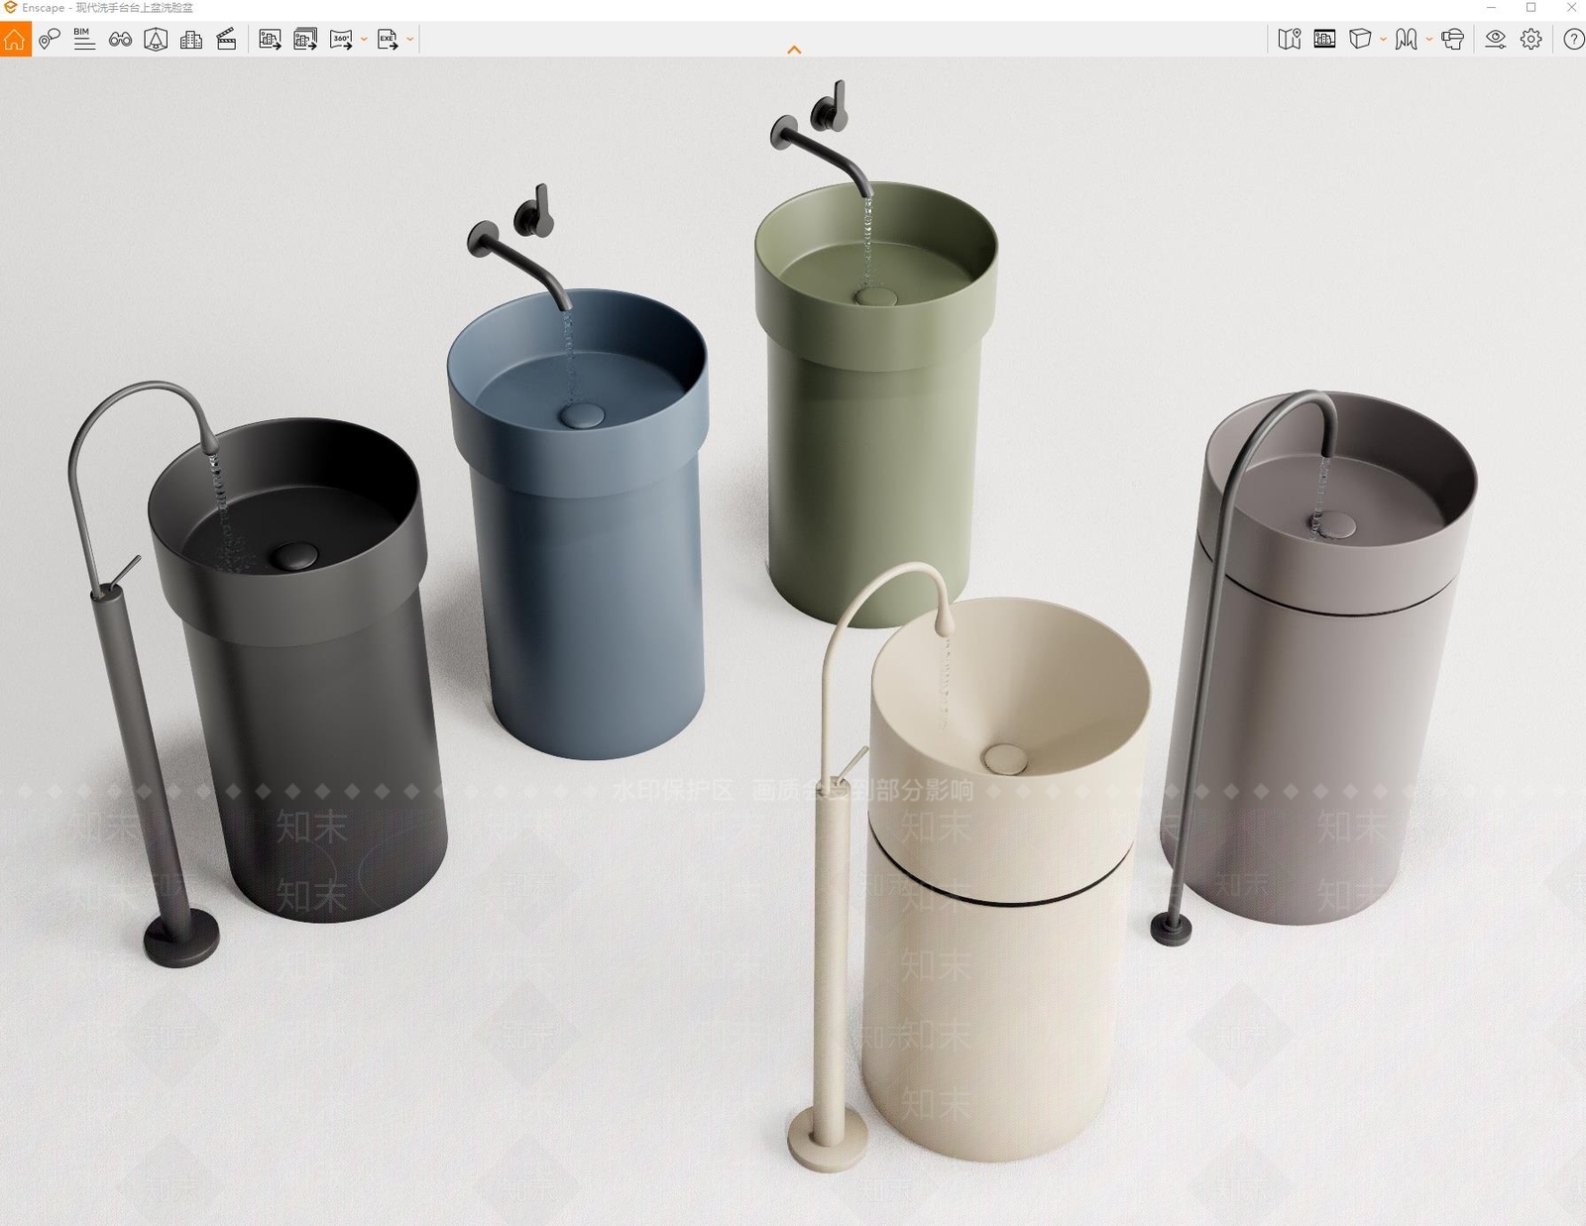Expand the navigation mode dropdown arrow
The width and height of the screenshot is (1586, 1226).
[x=1428, y=40]
